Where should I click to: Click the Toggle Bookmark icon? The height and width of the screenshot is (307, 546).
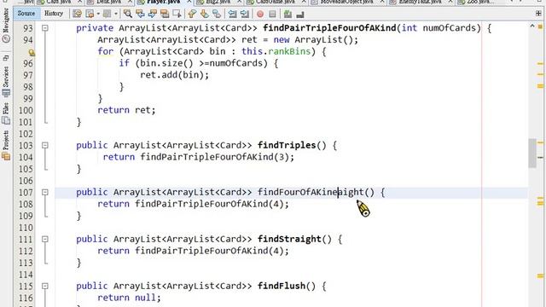(217, 14)
